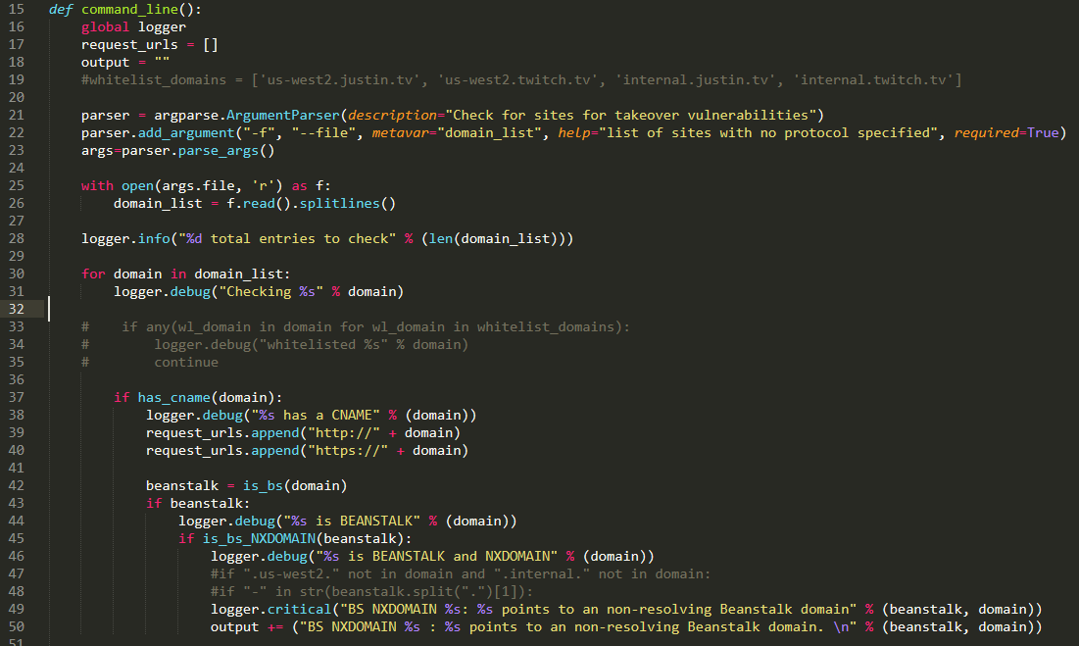
Task: Click the 'parse_args' method call
Action: tap(219, 151)
